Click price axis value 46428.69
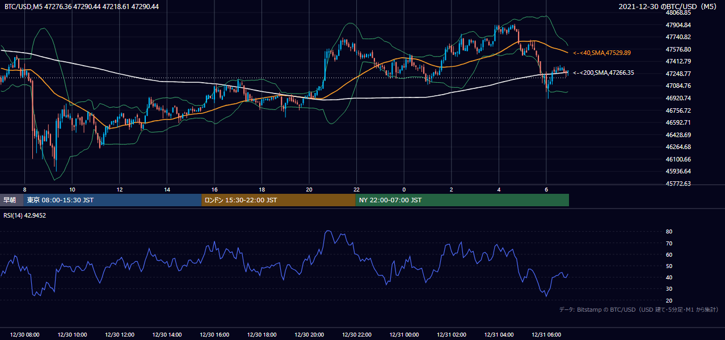725x340 pixels. (678, 135)
